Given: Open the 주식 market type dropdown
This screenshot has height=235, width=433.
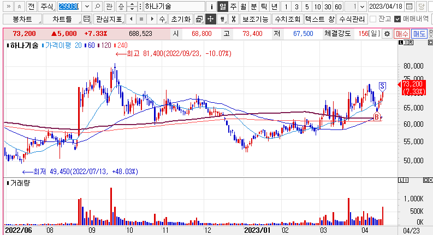Looking at the screenshot, I should 46,7.
